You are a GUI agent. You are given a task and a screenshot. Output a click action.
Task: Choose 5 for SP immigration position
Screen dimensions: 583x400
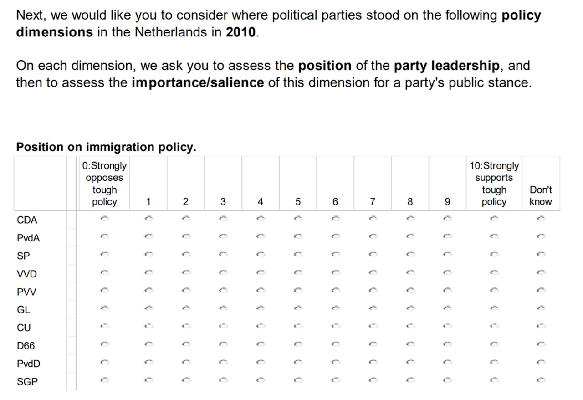[297, 255]
